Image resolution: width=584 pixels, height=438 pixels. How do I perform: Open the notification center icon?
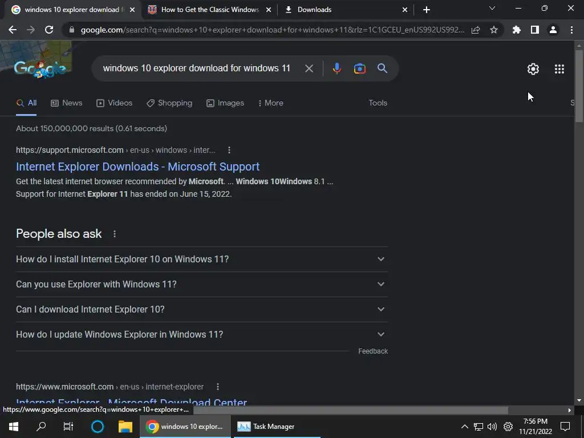[565, 427]
